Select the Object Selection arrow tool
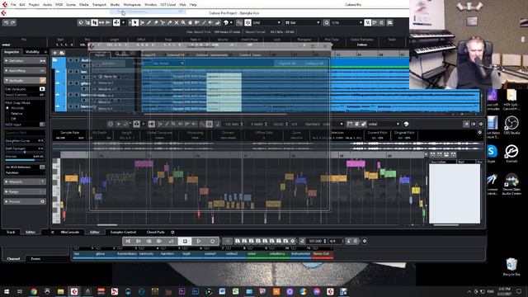The width and height of the screenshot is (528, 297). [x=135, y=22]
